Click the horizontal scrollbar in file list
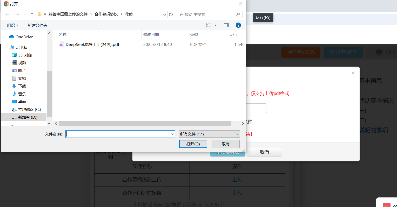 tap(144, 124)
